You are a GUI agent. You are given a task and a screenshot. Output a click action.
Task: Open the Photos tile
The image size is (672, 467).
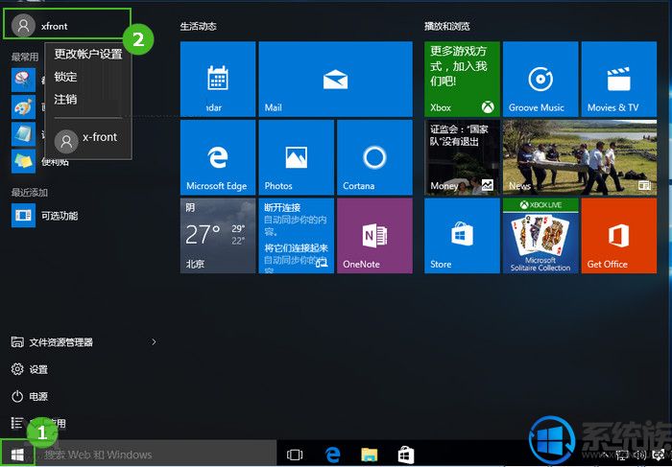296,157
